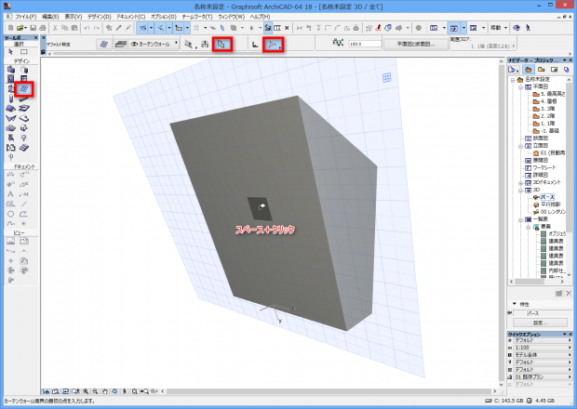Viewport: 577px width, 409px height.
Task: Select the Morph tool
Action: coord(24,128)
